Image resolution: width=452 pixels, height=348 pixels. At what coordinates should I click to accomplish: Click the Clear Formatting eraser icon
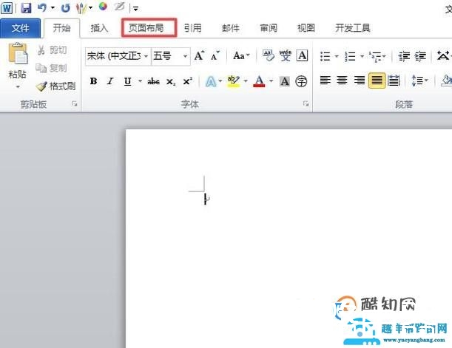tap(269, 55)
